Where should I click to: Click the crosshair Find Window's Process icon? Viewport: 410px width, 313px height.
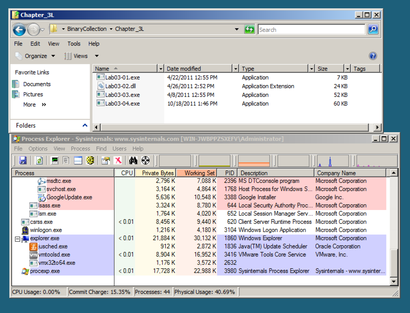coord(145,161)
